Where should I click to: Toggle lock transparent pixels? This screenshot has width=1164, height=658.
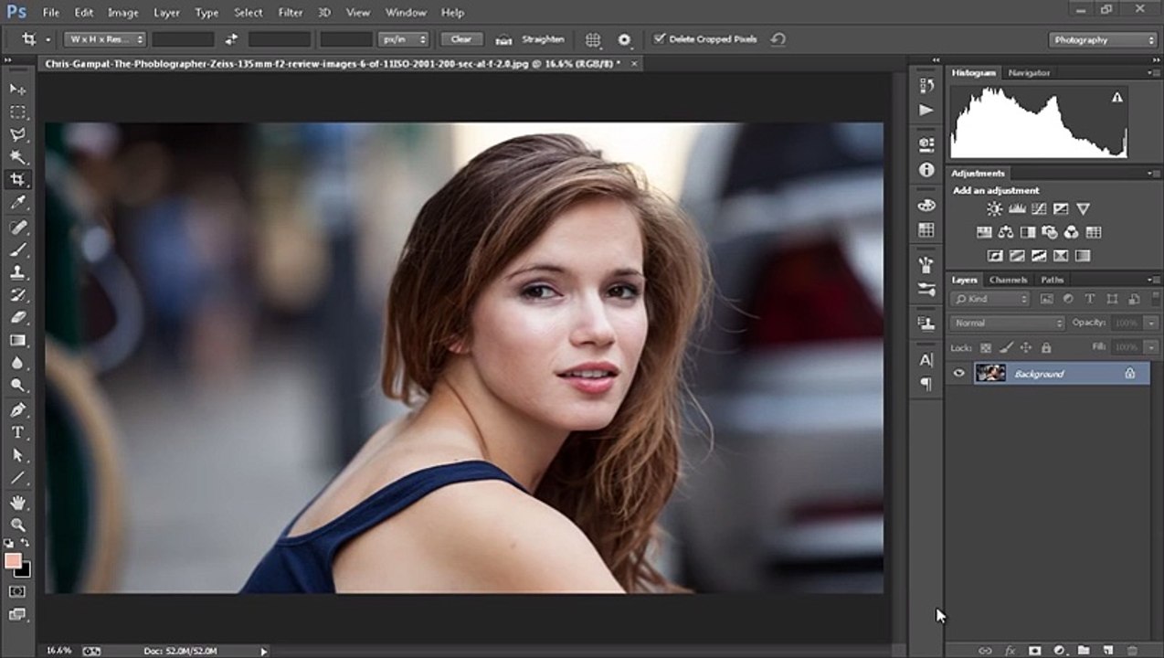985,347
